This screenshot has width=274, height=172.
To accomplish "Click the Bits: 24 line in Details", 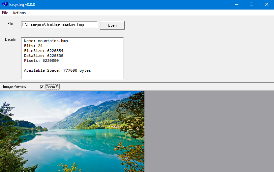I will (33, 46).
